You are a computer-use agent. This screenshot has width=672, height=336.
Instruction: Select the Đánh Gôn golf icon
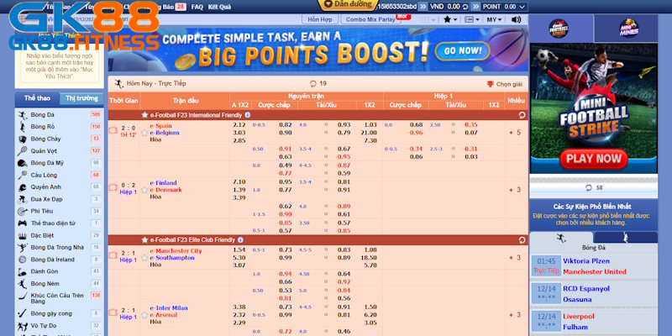[x=23, y=271]
